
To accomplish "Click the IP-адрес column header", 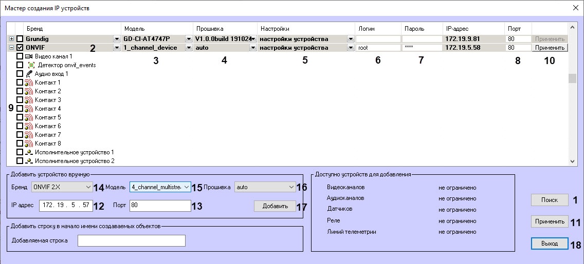I will 457,29.
